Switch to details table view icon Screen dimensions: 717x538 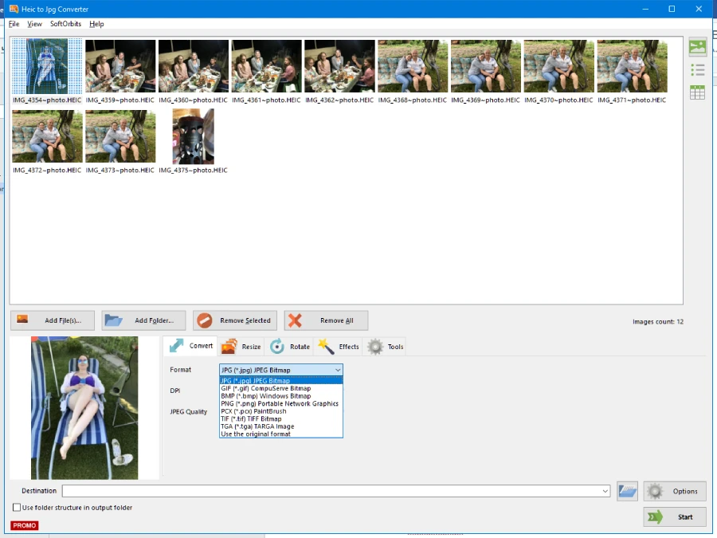click(x=697, y=92)
